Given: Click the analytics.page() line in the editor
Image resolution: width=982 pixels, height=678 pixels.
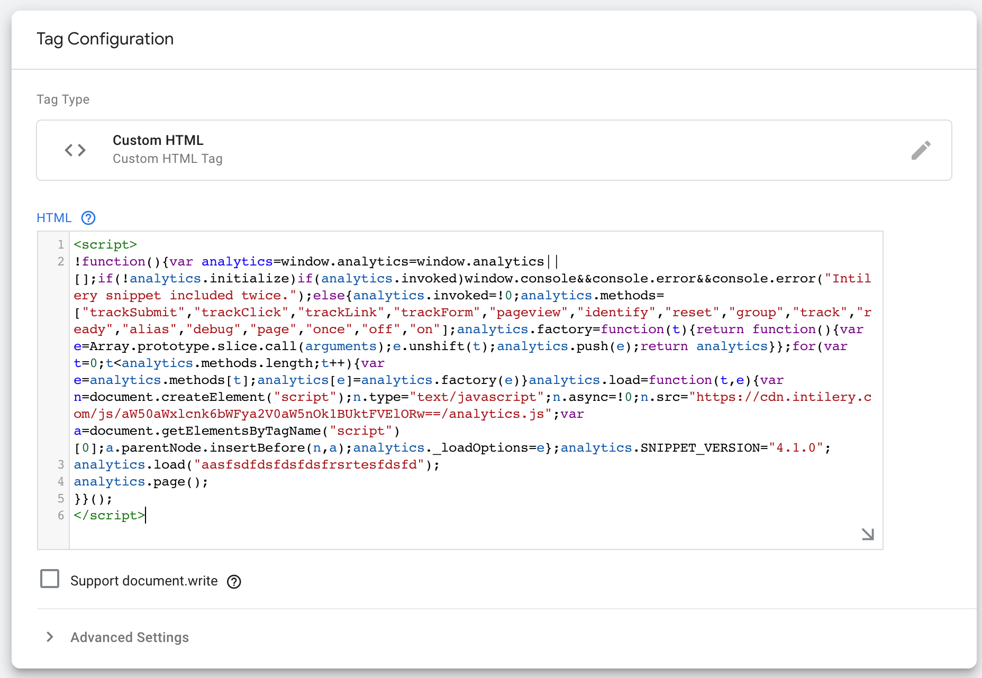Looking at the screenshot, I should (x=141, y=481).
